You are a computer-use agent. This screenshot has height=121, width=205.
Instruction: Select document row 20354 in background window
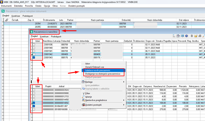(104, 24)
